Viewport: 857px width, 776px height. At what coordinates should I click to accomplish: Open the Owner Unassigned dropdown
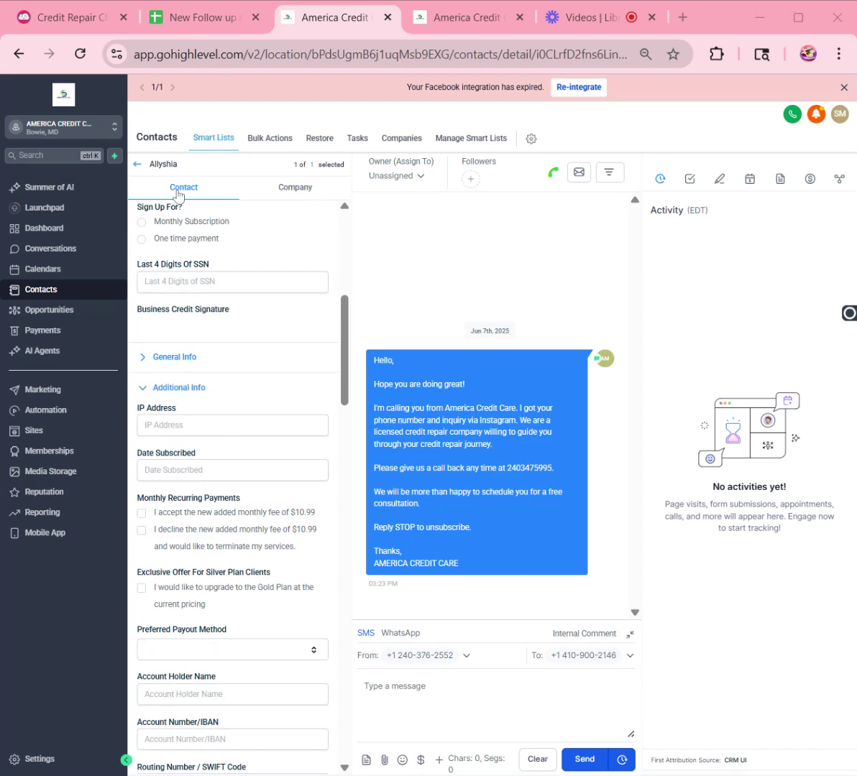coord(396,176)
